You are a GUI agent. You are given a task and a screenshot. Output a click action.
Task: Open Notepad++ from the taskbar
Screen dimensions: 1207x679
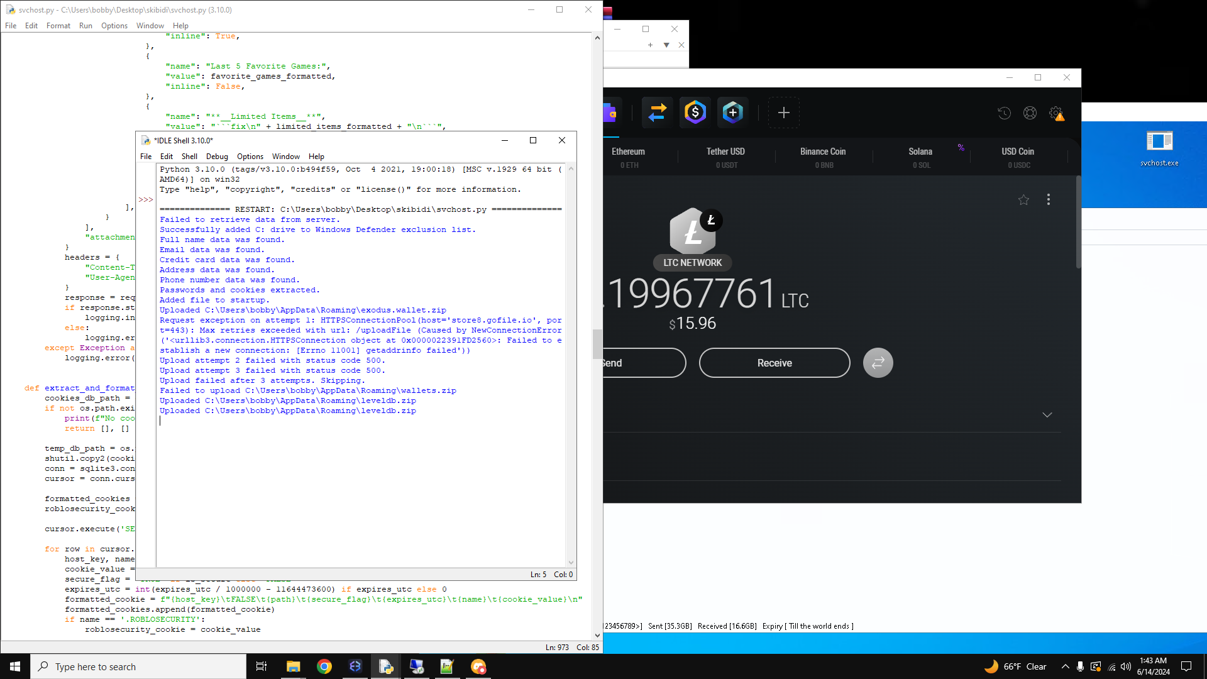click(447, 666)
